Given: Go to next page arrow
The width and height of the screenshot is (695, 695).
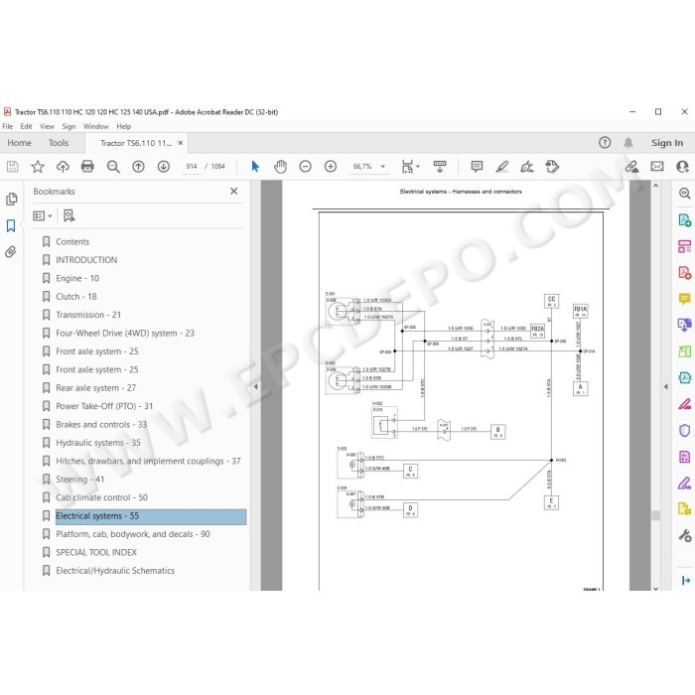Looking at the screenshot, I should tap(164, 167).
